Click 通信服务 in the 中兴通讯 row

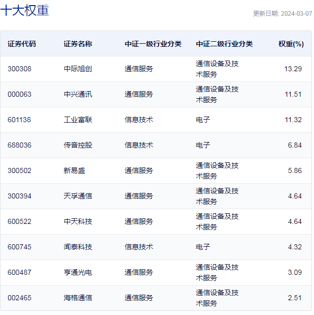click(x=139, y=94)
